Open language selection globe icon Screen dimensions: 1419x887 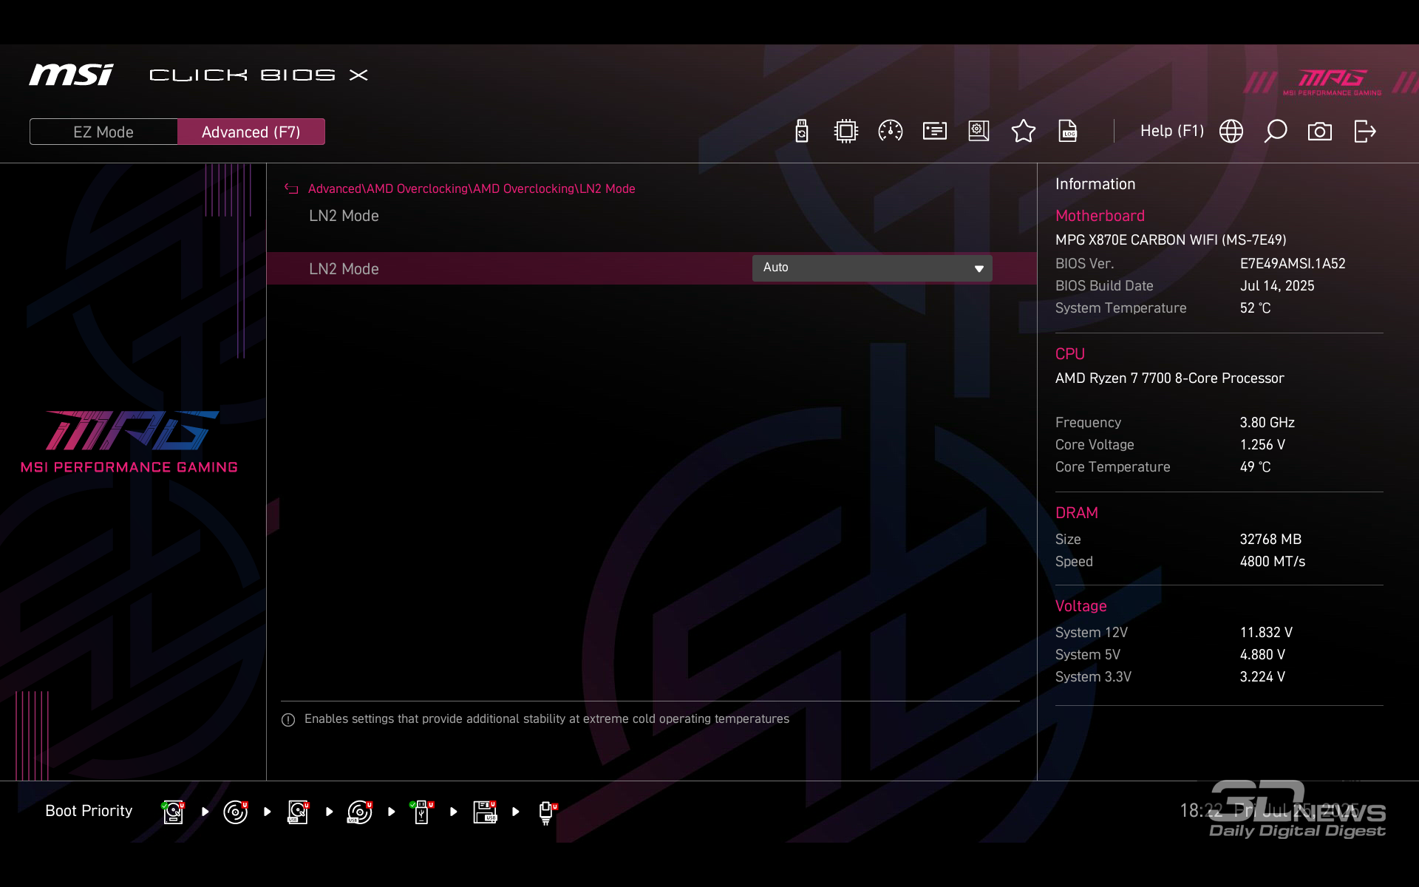coord(1231,132)
